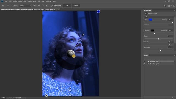
Task: Open the Properties panel menu icon
Action: tap(175, 10)
